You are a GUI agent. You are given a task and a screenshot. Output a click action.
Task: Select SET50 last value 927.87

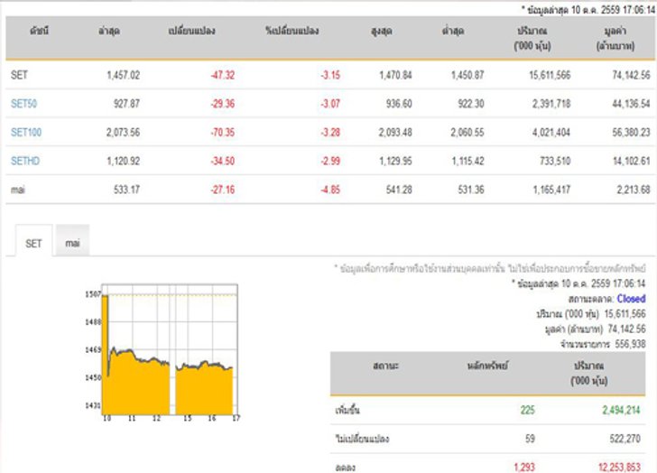[126, 104]
